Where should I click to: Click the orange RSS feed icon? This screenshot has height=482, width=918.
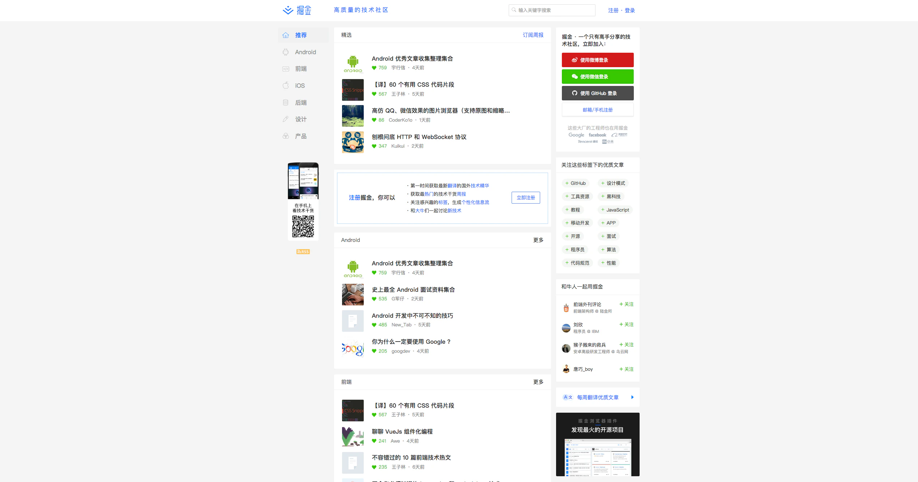click(303, 252)
